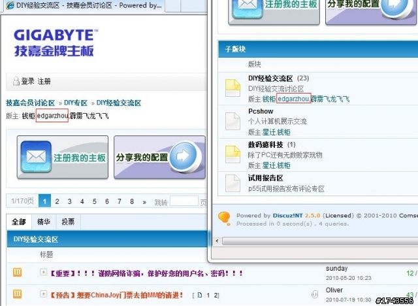Open thread 【预告】想要ChinaJoy门票
The image size is (418, 306).
tap(117, 296)
